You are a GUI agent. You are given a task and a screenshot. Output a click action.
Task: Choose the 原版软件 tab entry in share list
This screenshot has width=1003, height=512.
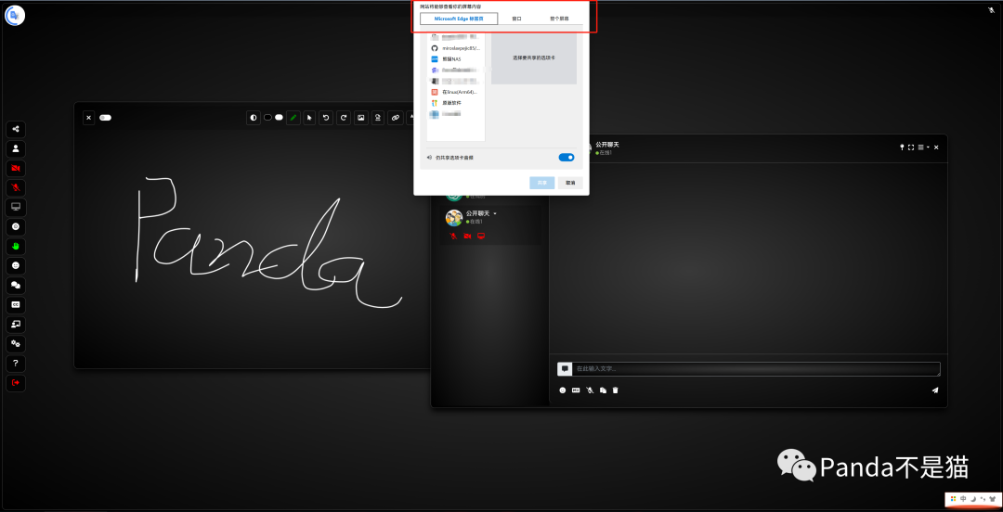coord(455,103)
